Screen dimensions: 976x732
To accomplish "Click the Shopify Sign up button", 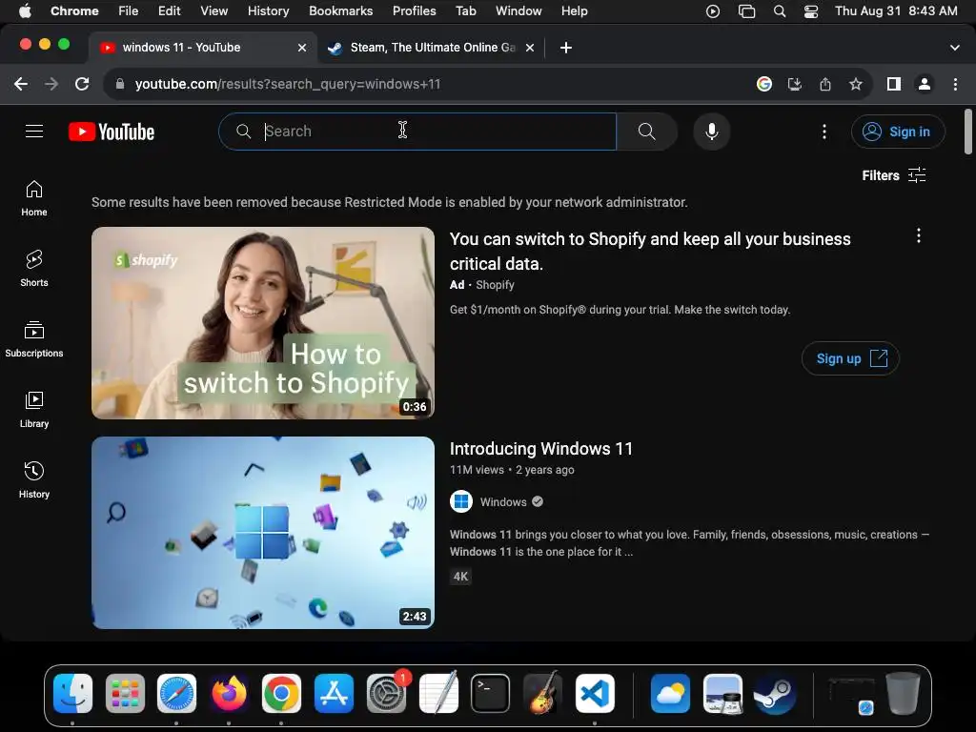I will click(x=850, y=358).
